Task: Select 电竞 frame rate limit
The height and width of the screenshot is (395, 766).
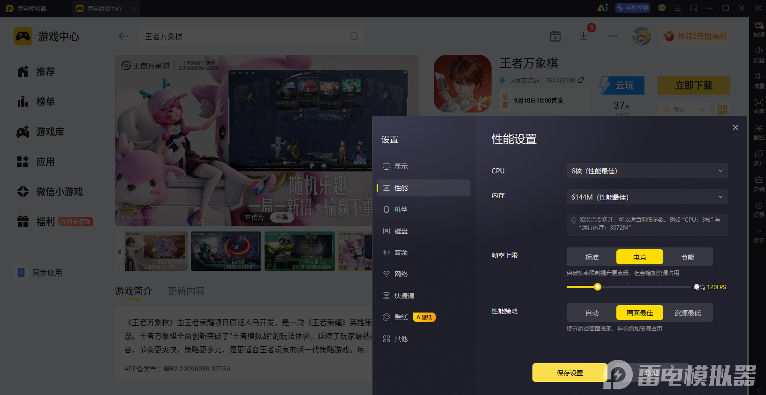Action: [640, 257]
